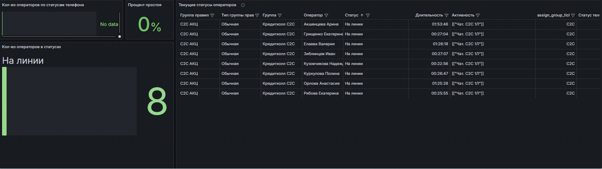
Task: Sort table by Длительность header
Action: [x=429, y=15]
